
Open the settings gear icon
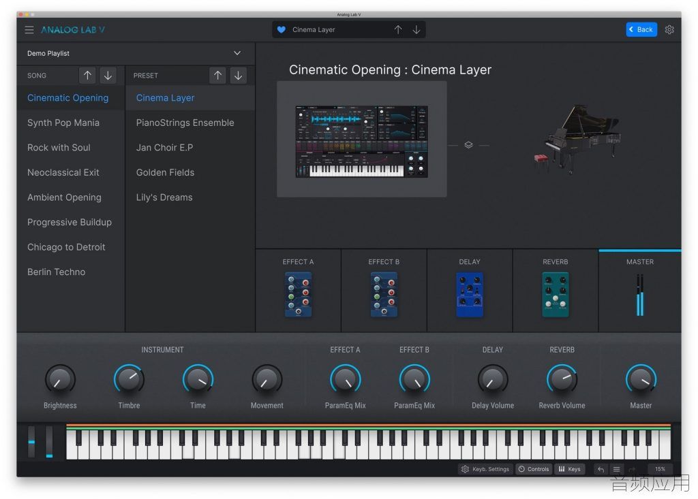click(669, 30)
